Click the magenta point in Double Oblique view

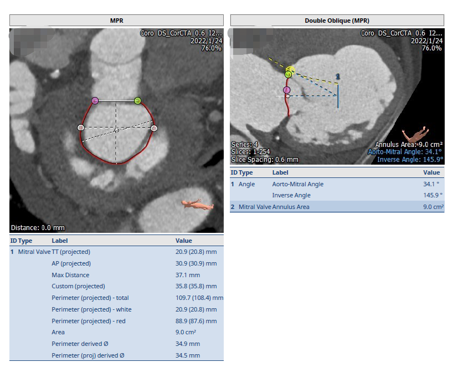pyautogui.click(x=287, y=90)
